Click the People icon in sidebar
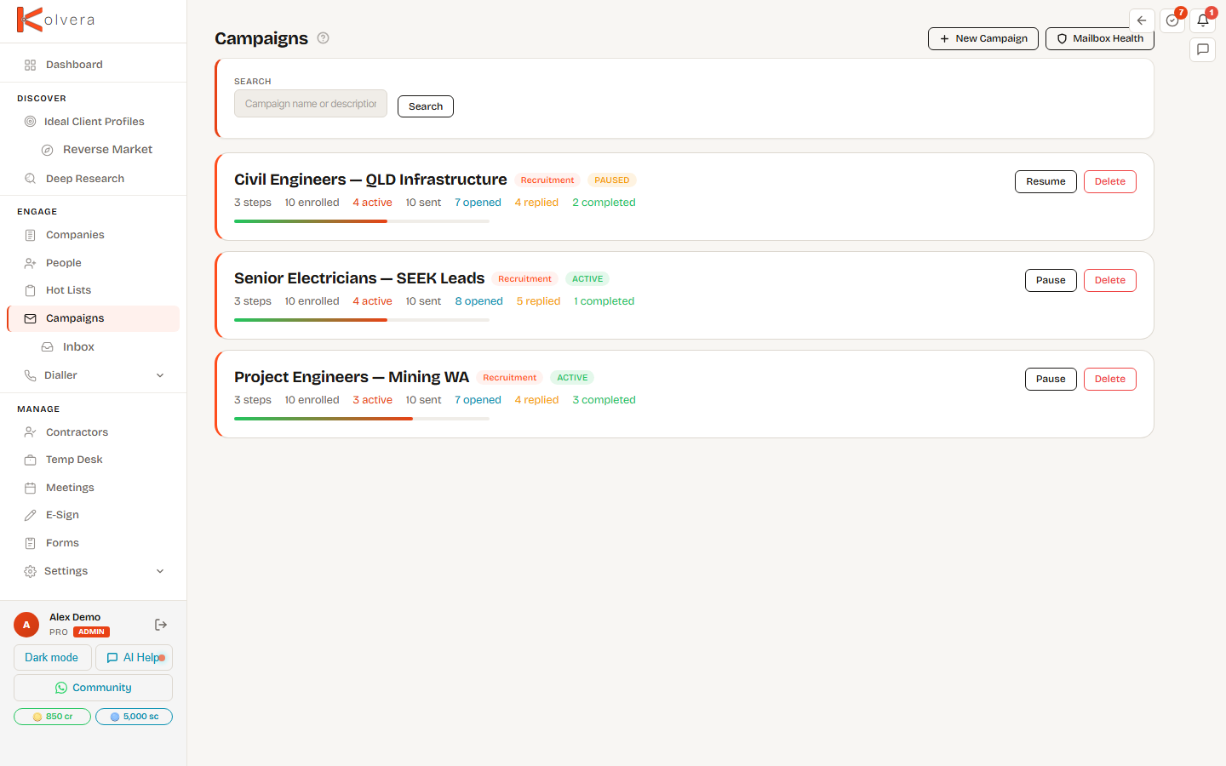 coord(31,263)
